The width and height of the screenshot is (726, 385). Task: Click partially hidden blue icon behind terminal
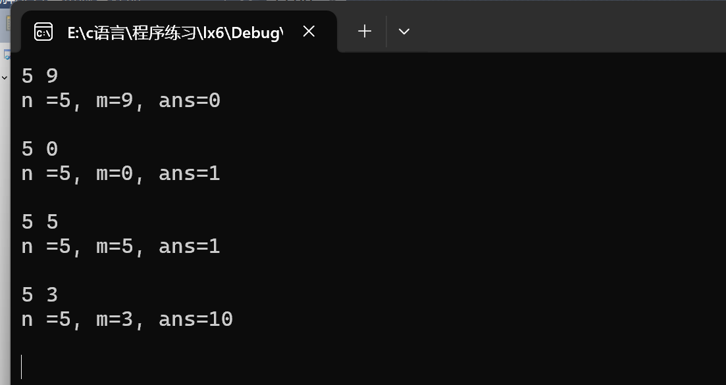coord(5,55)
